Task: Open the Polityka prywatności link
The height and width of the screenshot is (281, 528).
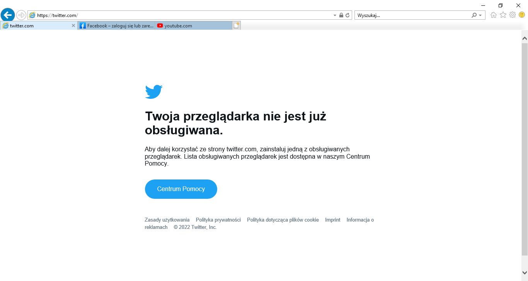Action: point(218,220)
